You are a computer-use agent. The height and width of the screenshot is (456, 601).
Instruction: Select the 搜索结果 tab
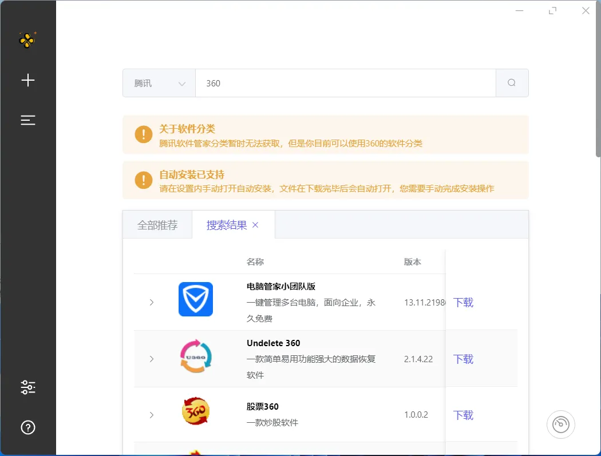tap(227, 225)
